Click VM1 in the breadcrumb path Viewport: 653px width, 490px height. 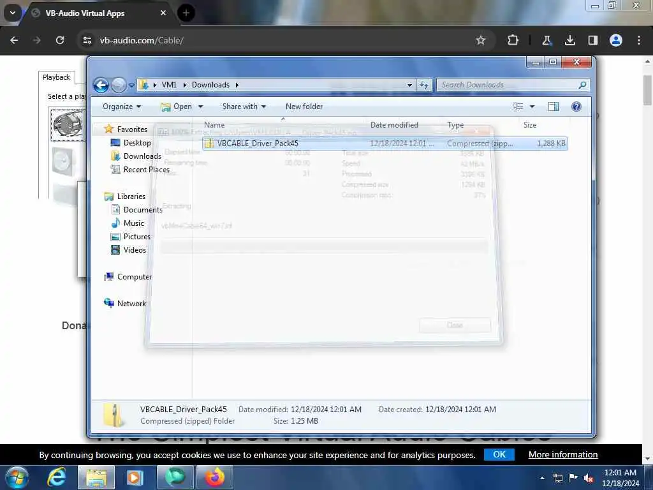[169, 85]
